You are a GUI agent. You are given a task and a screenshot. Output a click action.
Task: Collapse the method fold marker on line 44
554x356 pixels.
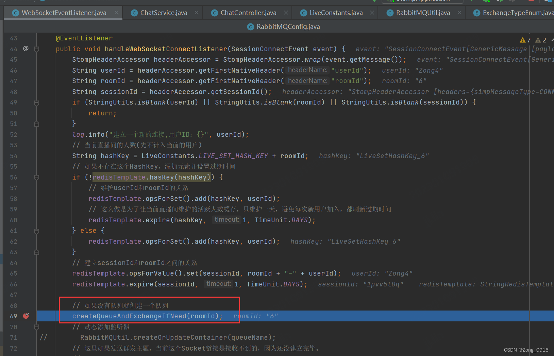pyautogui.click(x=36, y=49)
